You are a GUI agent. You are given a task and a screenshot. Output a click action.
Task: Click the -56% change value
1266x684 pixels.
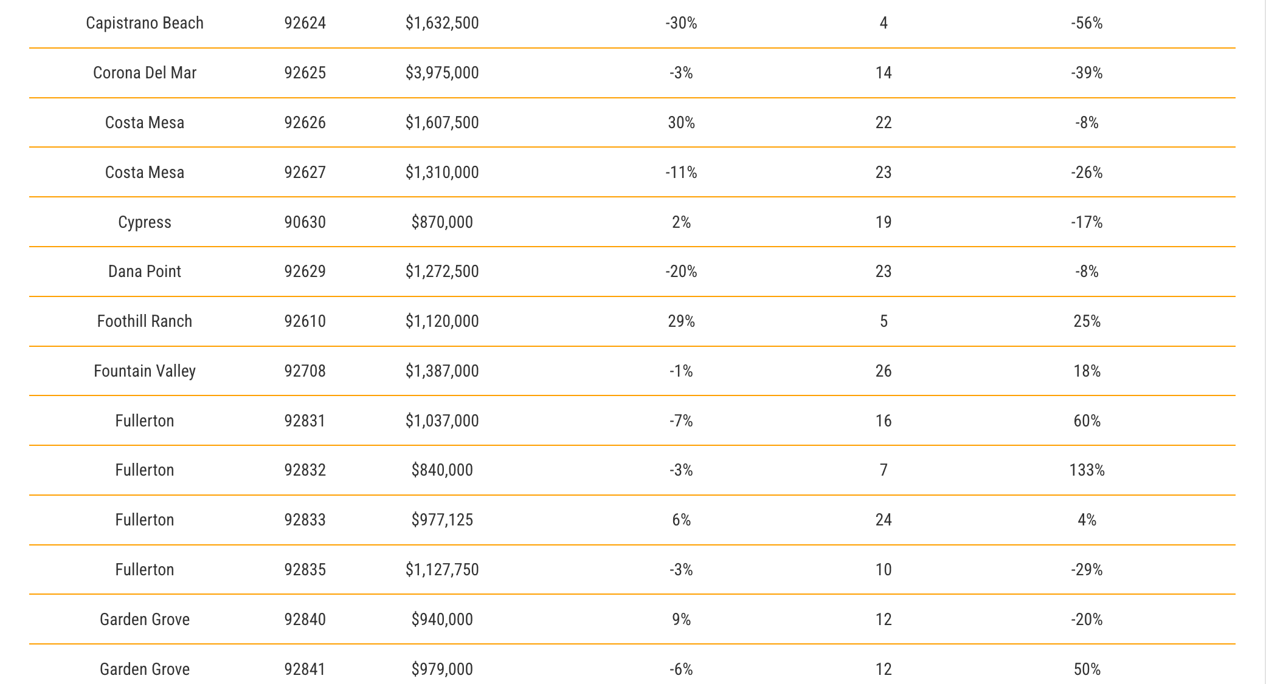pyautogui.click(x=1087, y=23)
